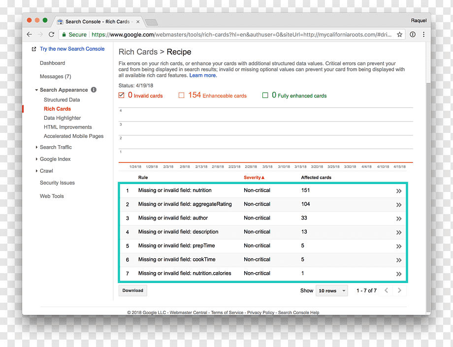Expand the Google Index section
The width and height of the screenshot is (453, 347).
[x=36, y=159]
